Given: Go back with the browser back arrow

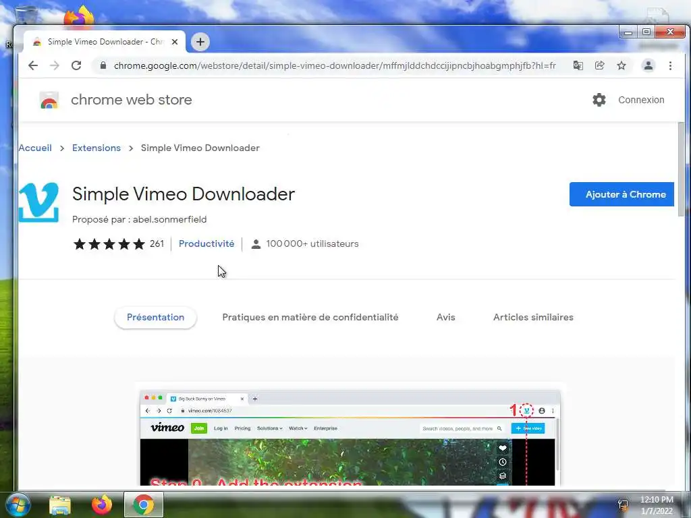Looking at the screenshot, I should (x=33, y=65).
